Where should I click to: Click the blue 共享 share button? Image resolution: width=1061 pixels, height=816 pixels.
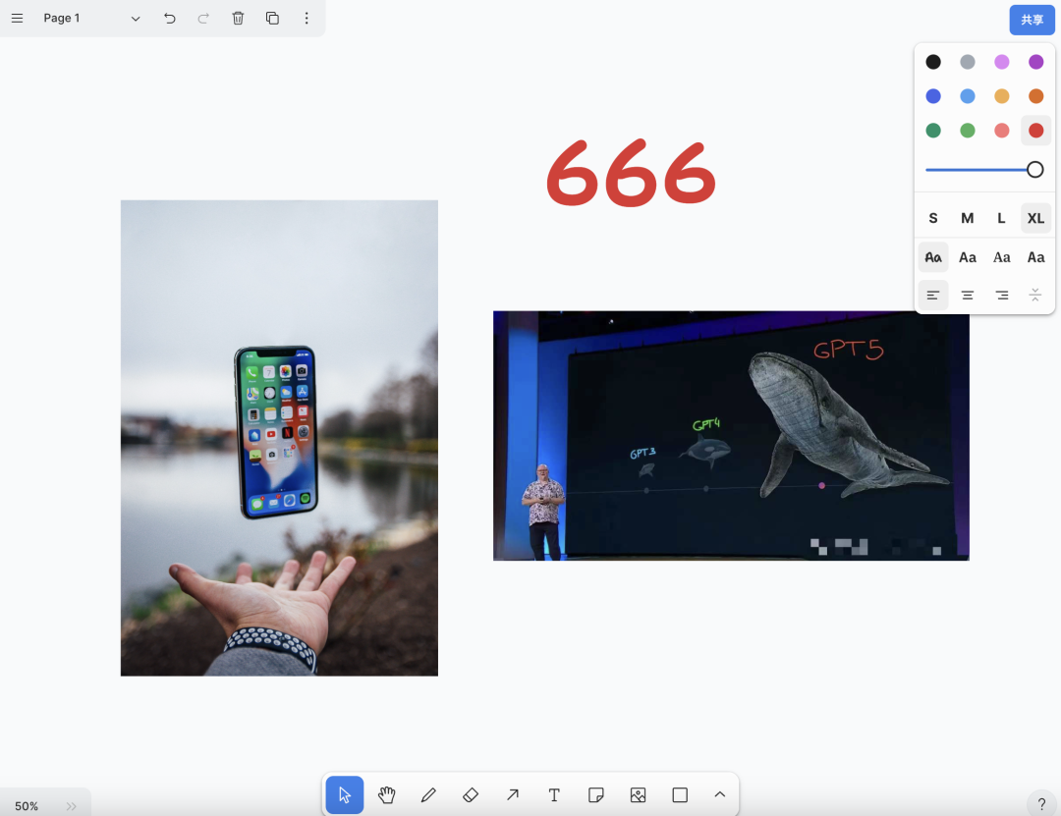click(x=1032, y=20)
